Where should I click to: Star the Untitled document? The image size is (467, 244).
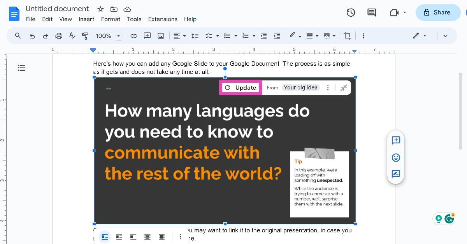coord(100,9)
